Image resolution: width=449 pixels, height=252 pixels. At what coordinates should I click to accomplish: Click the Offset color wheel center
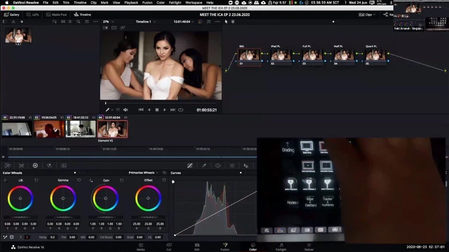(x=148, y=198)
